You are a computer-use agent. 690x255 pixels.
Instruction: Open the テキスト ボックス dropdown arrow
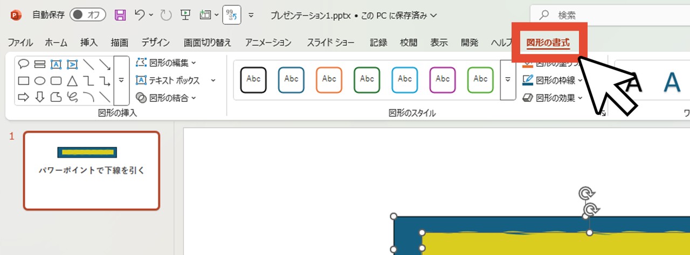pos(213,80)
